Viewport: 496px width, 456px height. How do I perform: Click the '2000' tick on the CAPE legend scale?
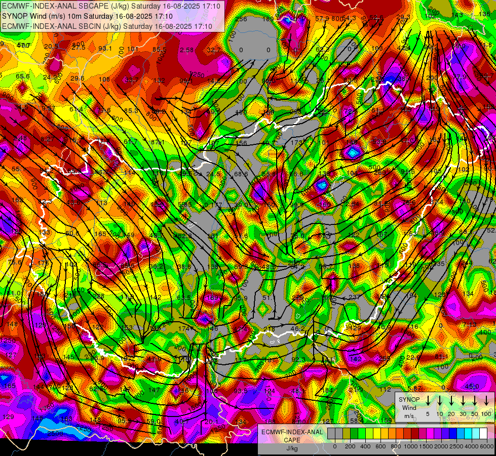441,446
